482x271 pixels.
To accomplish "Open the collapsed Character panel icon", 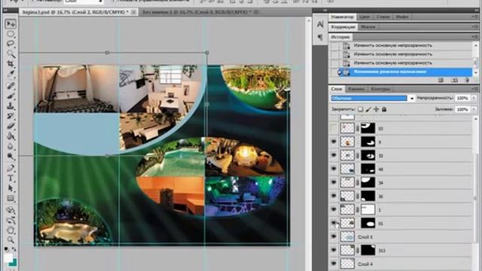I will [320, 24].
